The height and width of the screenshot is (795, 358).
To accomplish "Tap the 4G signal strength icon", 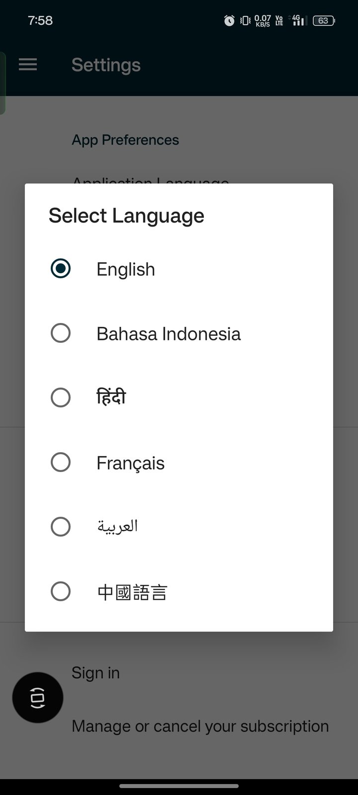I will 298,20.
